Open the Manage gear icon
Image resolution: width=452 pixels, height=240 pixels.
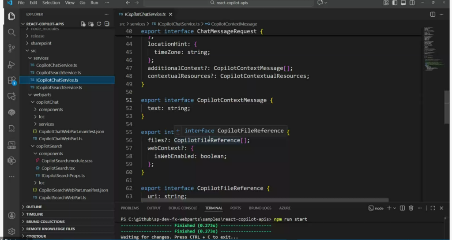[x=11, y=231]
